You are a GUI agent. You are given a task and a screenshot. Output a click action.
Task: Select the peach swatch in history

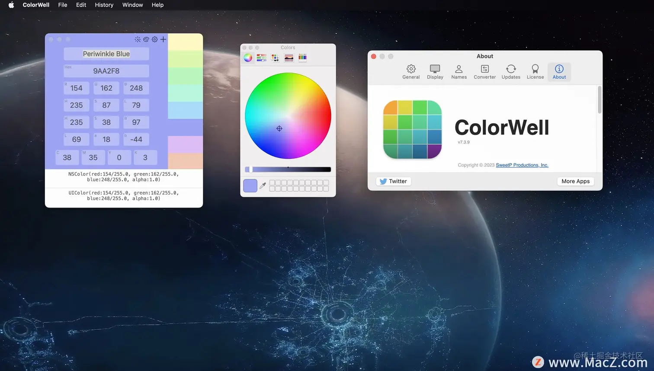(x=185, y=161)
